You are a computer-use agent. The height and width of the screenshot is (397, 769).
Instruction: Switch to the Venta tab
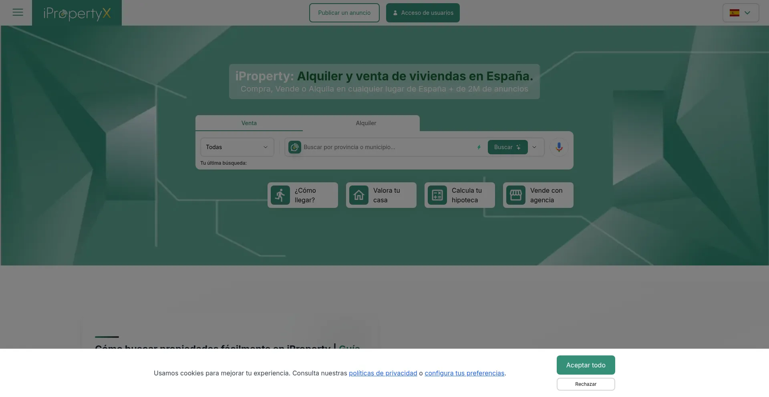249,123
